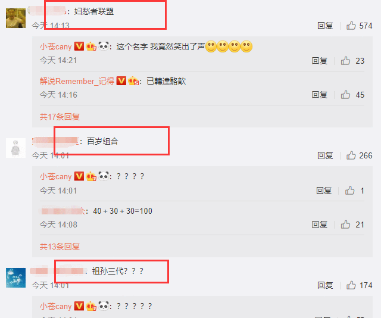Reply to the 祖孙三代 comment
This screenshot has width=381, height=318.
325,285
